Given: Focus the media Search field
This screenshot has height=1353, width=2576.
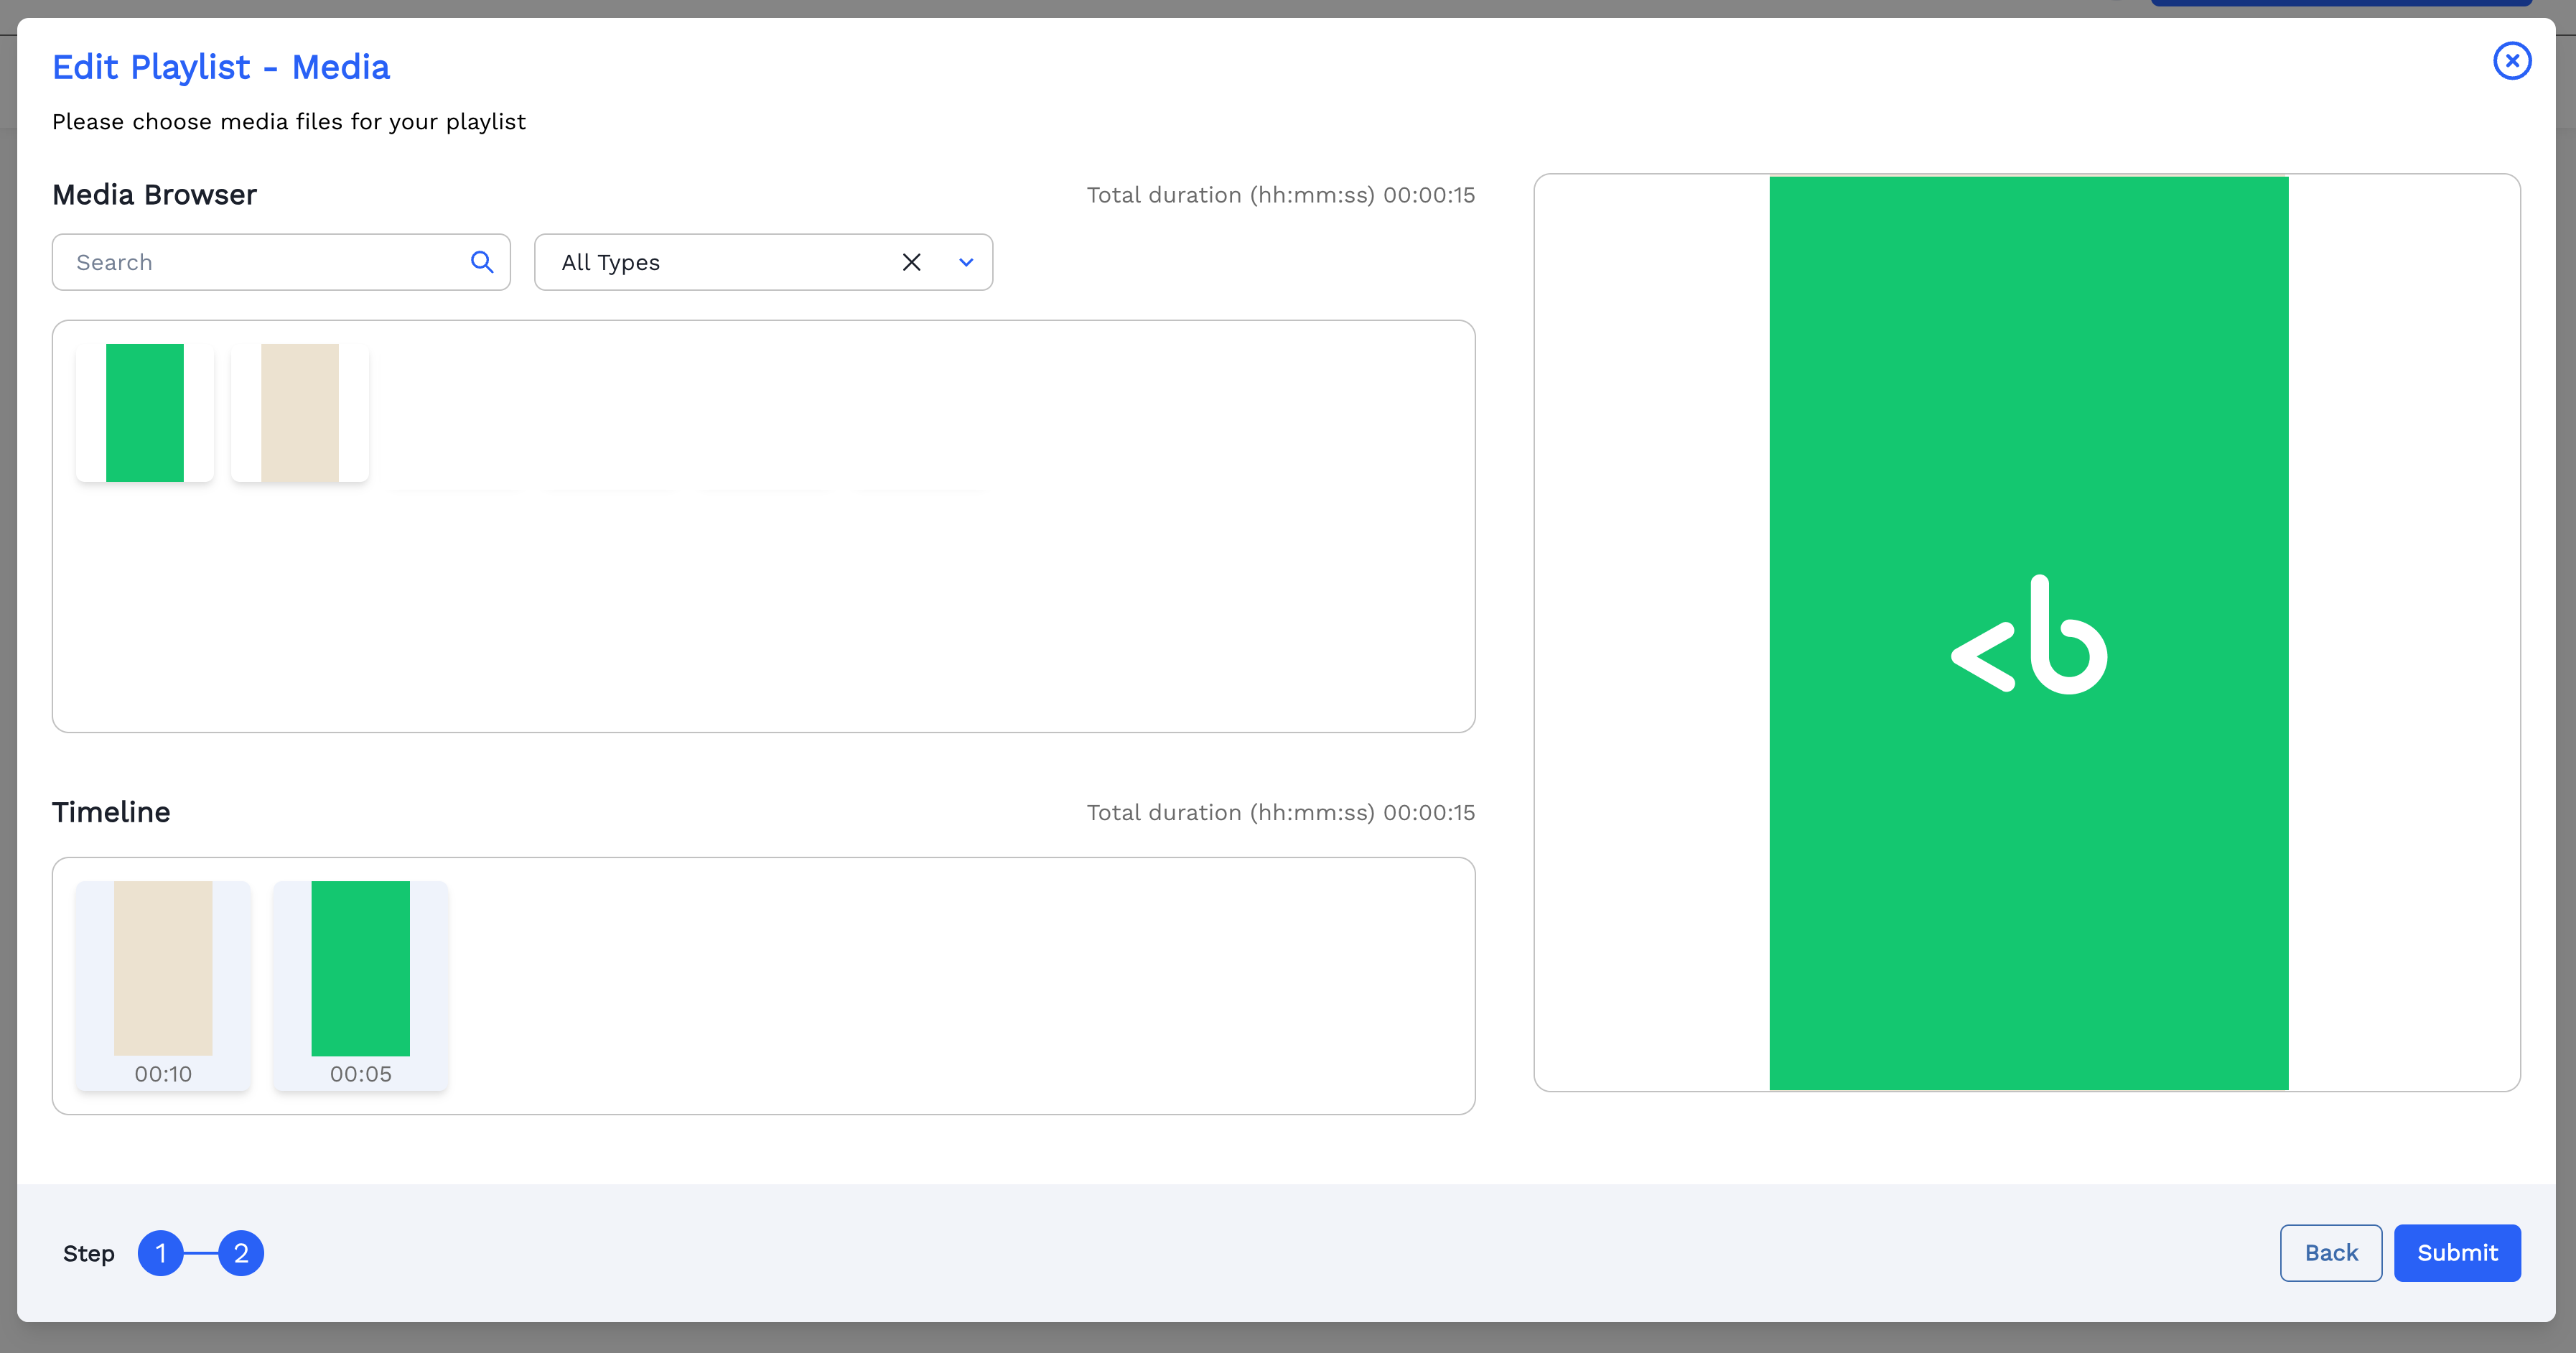Looking at the screenshot, I should tap(260, 262).
